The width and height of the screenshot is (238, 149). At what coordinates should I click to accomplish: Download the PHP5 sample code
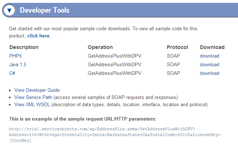(x=210, y=56)
